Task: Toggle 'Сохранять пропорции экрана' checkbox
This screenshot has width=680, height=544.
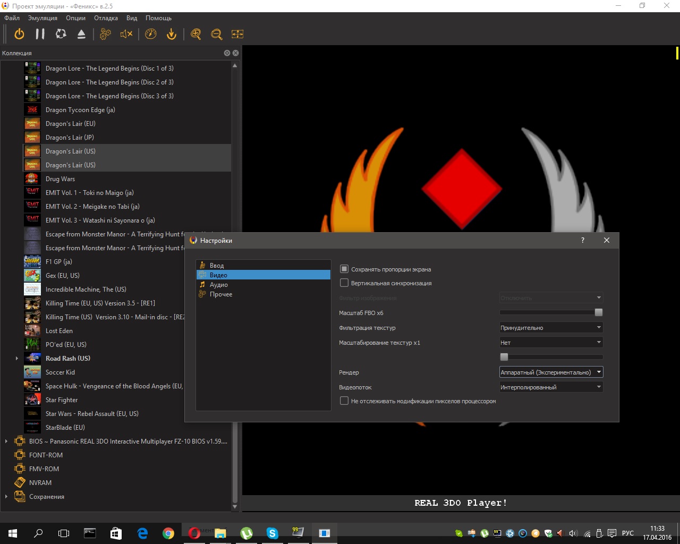Action: pos(344,269)
